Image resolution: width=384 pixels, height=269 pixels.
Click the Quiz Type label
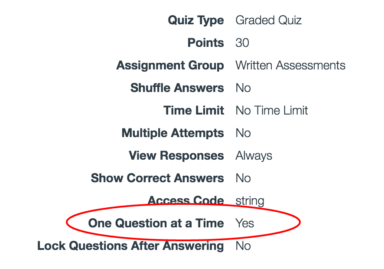(196, 20)
